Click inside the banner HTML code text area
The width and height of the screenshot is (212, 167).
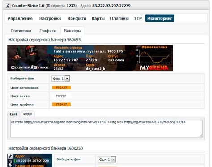pos(106,128)
